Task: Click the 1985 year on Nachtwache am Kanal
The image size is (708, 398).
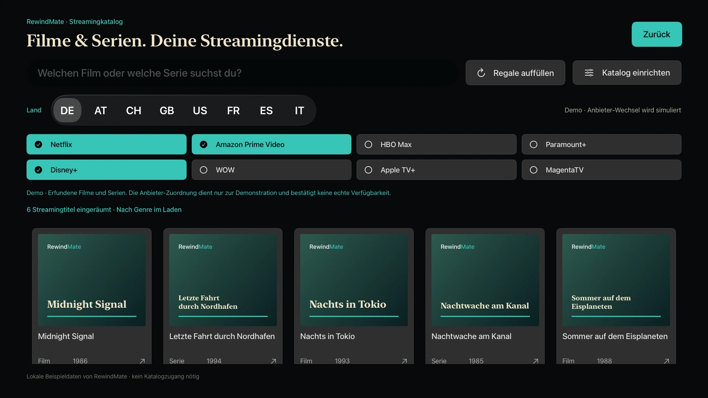Action: (x=476, y=361)
